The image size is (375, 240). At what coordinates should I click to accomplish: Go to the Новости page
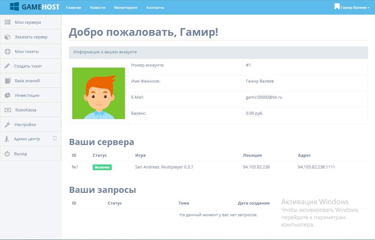[x=98, y=7]
